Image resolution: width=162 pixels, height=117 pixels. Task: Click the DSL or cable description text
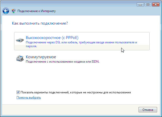coord(81,44)
